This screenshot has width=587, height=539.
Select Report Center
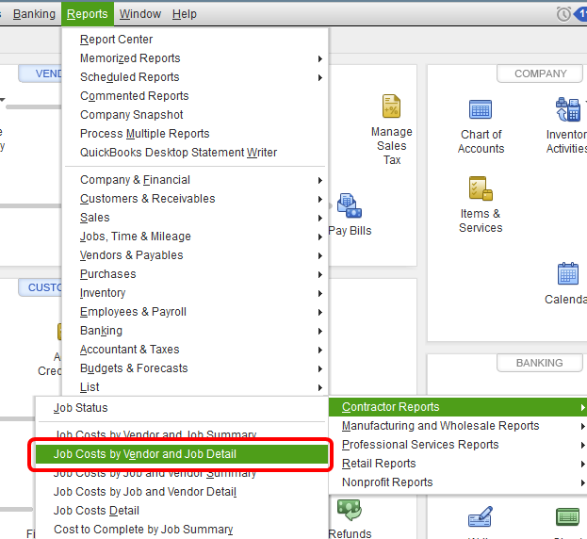coord(195,40)
